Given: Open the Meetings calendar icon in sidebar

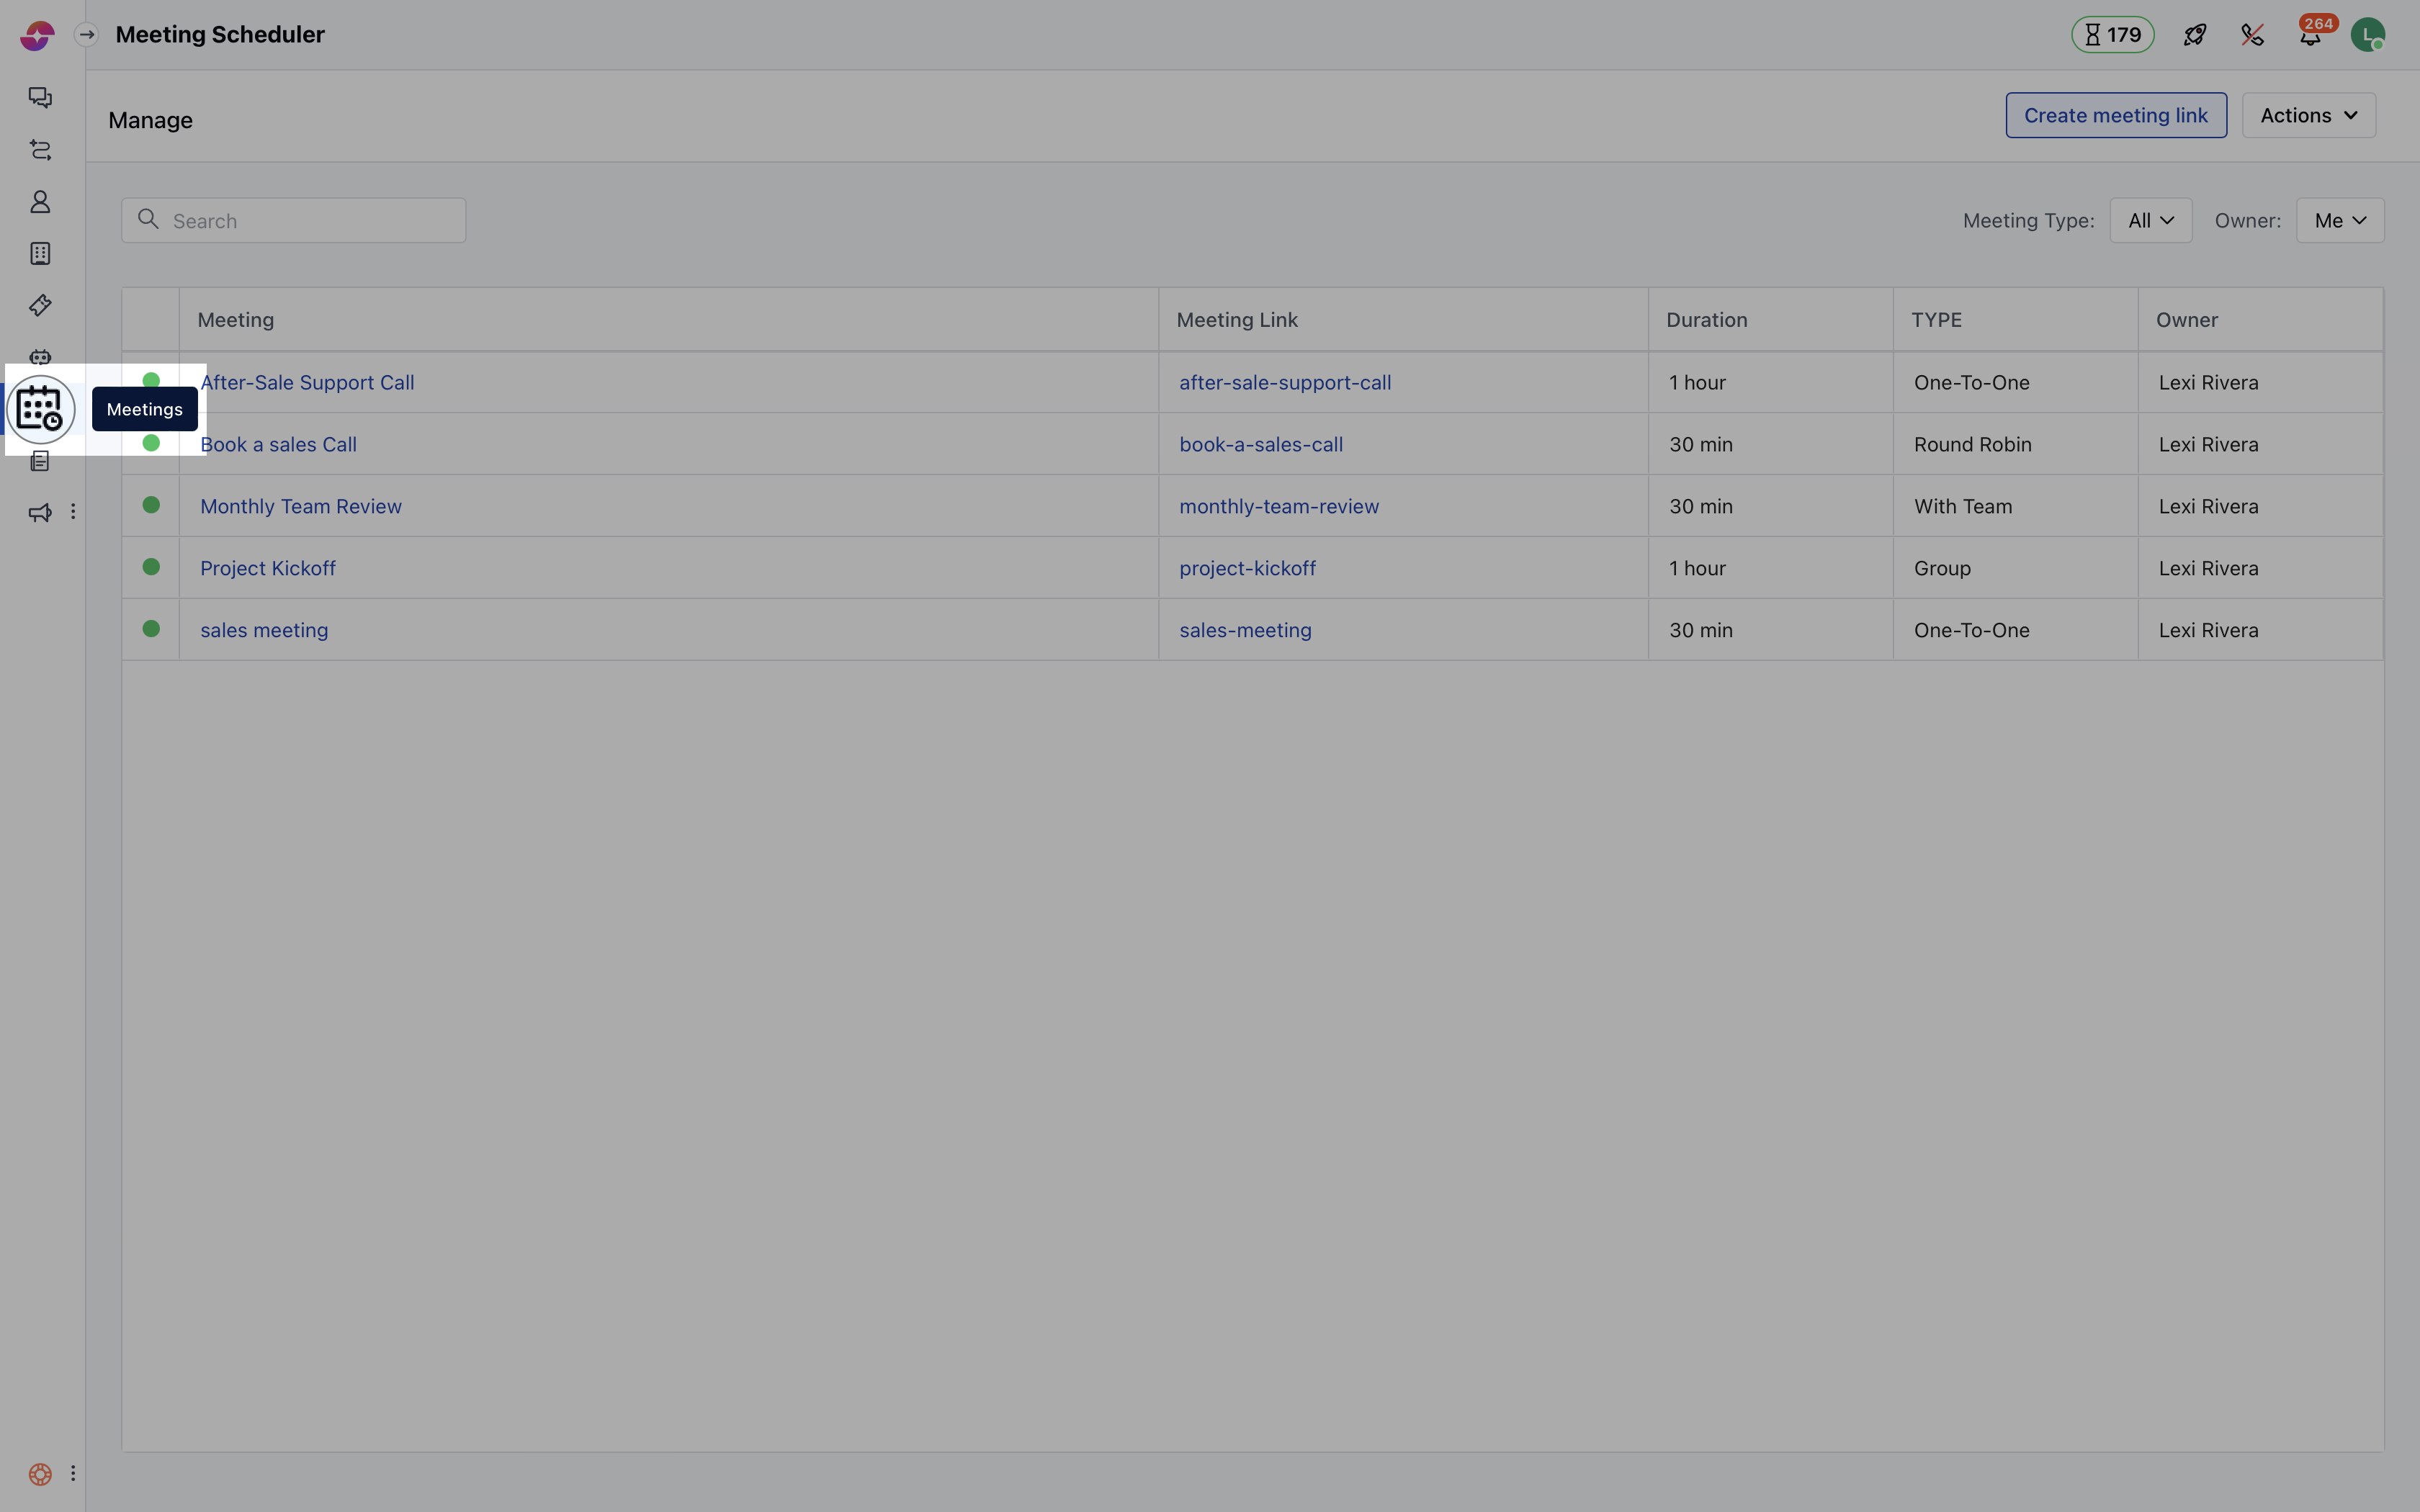Looking at the screenshot, I should (40, 409).
